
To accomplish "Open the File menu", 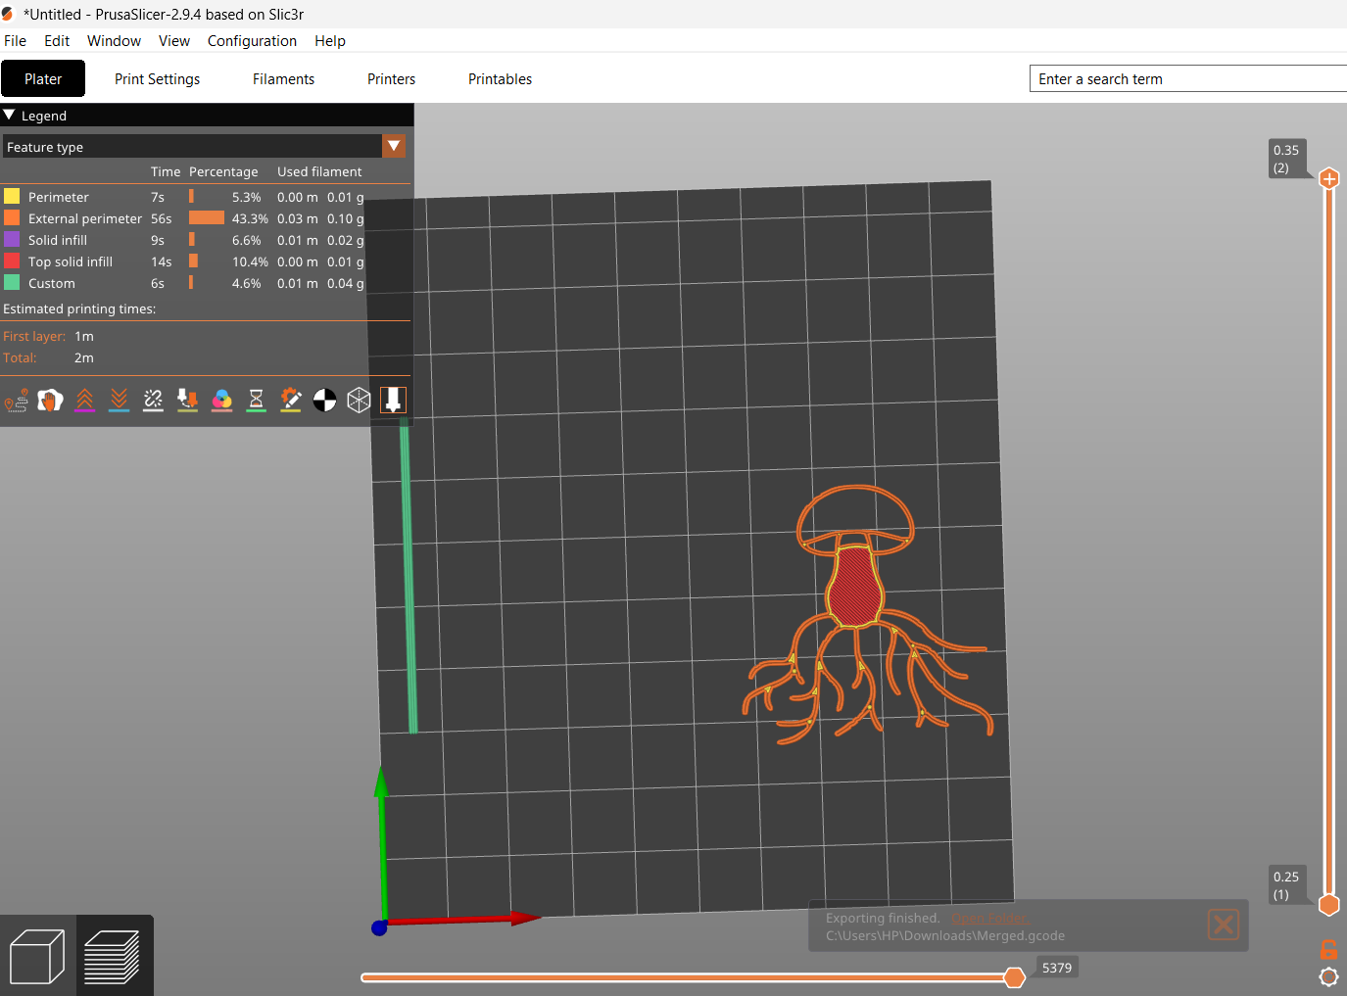I will pos(15,41).
